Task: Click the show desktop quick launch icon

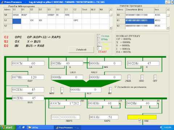Action: (x=20, y=127)
